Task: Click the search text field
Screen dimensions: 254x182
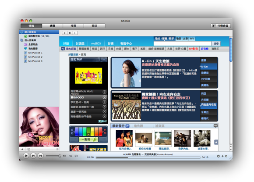Action: point(183,43)
